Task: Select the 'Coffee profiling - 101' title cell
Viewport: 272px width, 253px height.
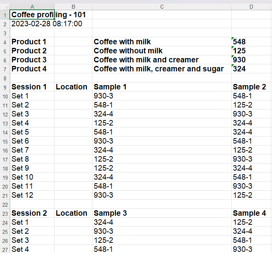Action: click(x=32, y=15)
